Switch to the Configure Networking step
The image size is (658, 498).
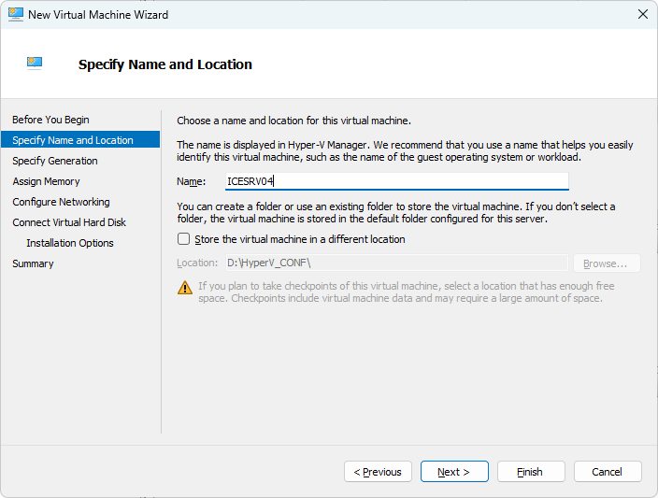tap(62, 202)
